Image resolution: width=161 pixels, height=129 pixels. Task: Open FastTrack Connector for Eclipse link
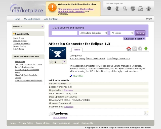pyautogui.click(x=28, y=64)
